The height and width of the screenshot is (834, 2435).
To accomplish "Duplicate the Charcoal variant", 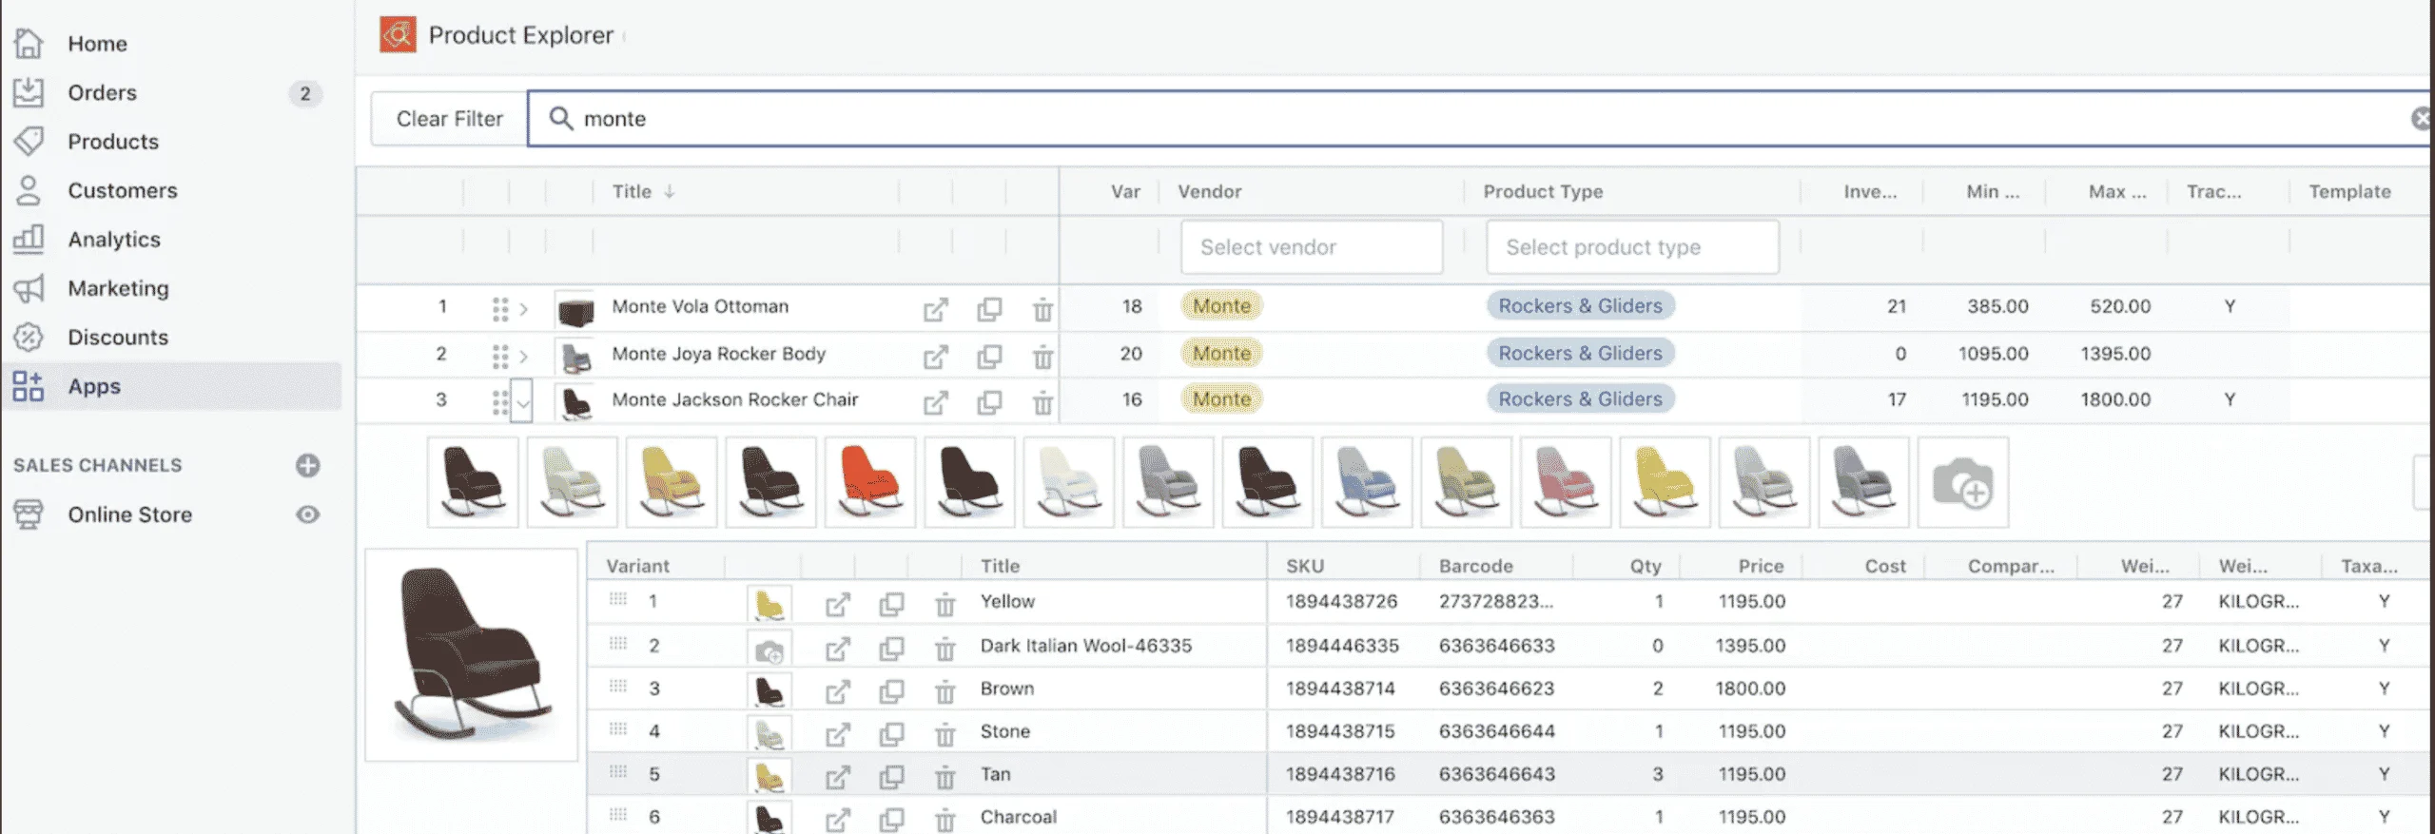I will click(x=891, y=820).
